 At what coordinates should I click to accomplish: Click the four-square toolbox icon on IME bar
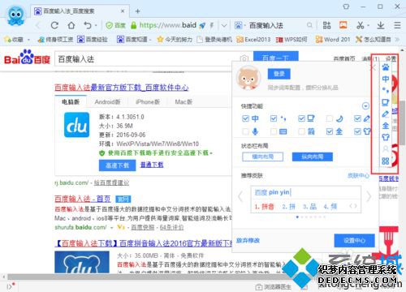386,161
